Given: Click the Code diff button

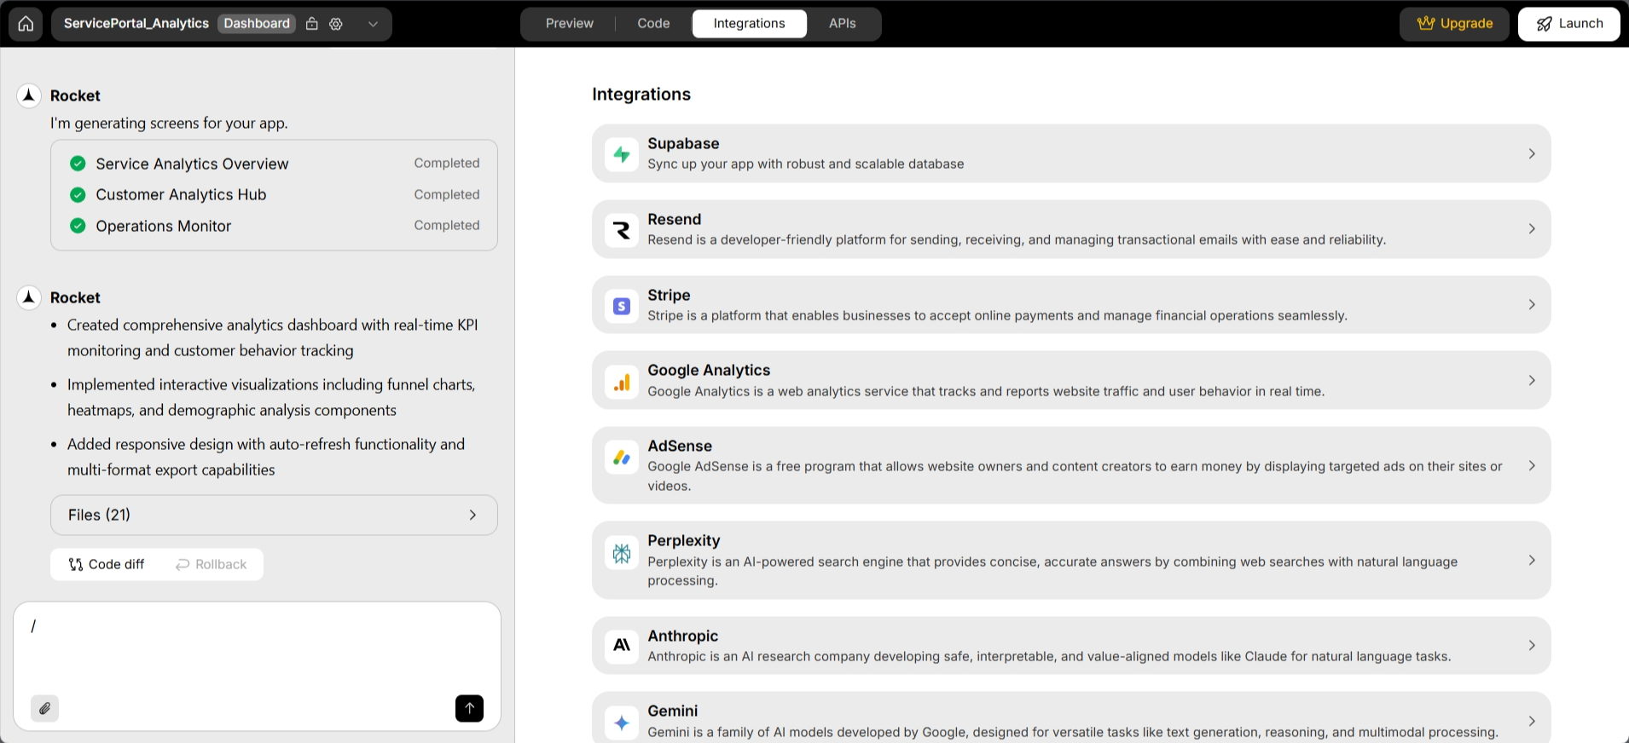Looking at the screenshot, I should (107, 564).
